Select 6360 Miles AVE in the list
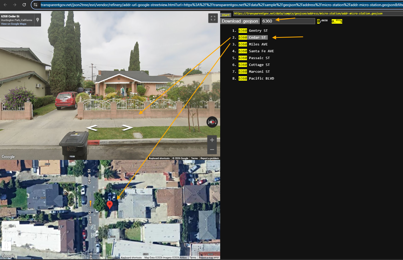This screenshot has width=403, height=260. 253,44
